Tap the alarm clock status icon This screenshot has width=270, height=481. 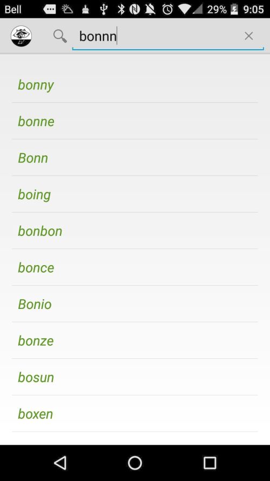(167, 9)
